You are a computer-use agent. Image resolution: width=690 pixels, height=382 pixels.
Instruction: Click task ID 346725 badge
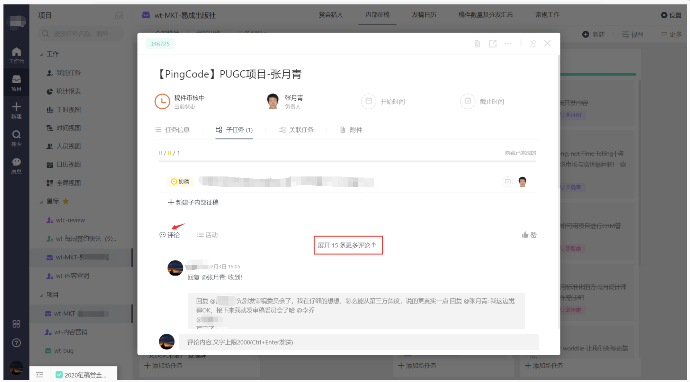point(160,44)
